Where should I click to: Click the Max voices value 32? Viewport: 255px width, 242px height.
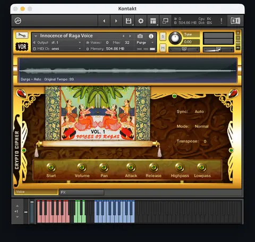(x=127, y=42)
